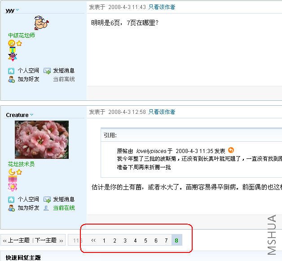Go to page 7 of thread

coord(166,240)
